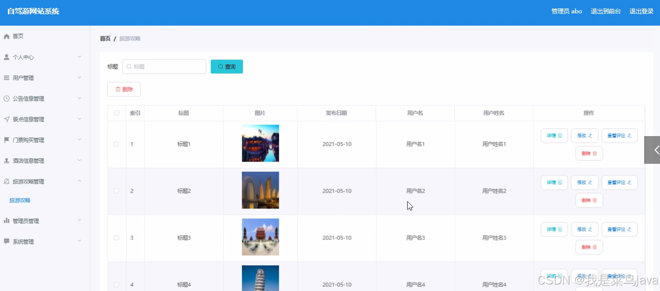Click the bell-off icon for 旅游攻略管理
660x291 pixels.
coord(7,182)
